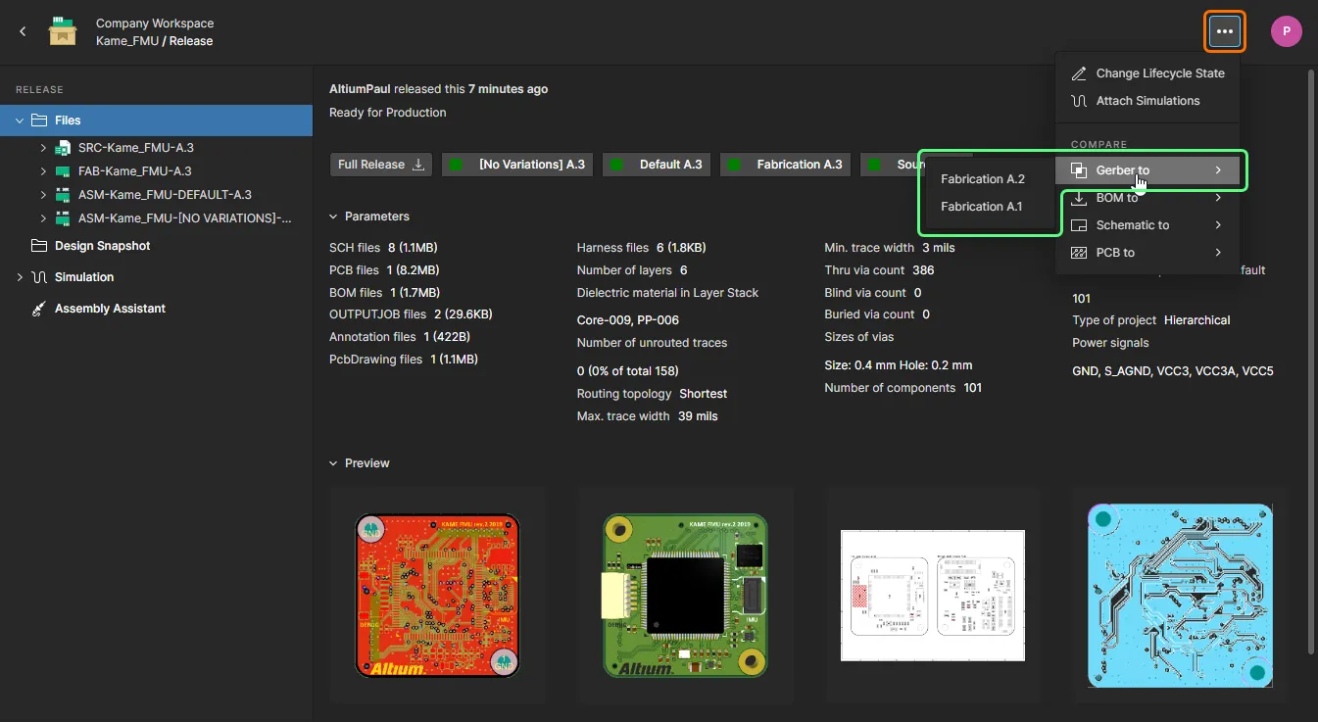Click the ASM-Kame_FMU-[NO VARIATIONS] package icon
Screen dimensions: 1318x722
(x=63, y=218)
